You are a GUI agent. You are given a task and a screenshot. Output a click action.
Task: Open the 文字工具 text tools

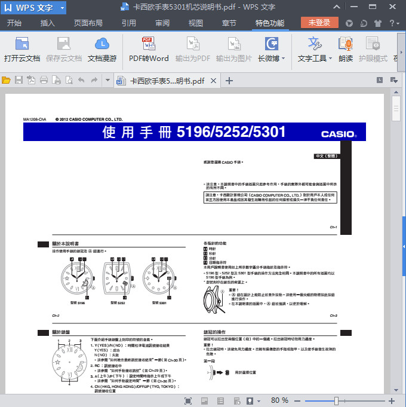(x=315, y=50)
